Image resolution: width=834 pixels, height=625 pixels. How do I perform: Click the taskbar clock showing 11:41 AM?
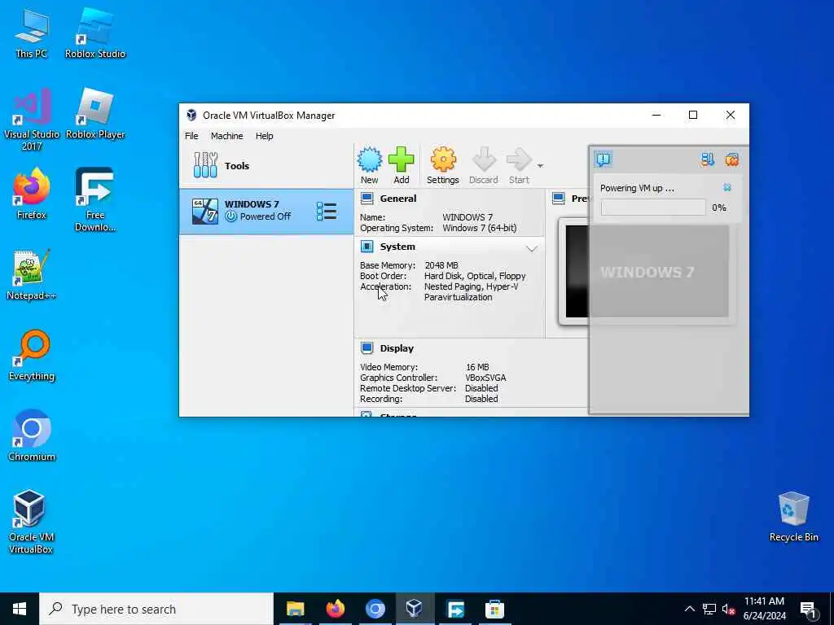pyautogui.click(x=764, y=609)
